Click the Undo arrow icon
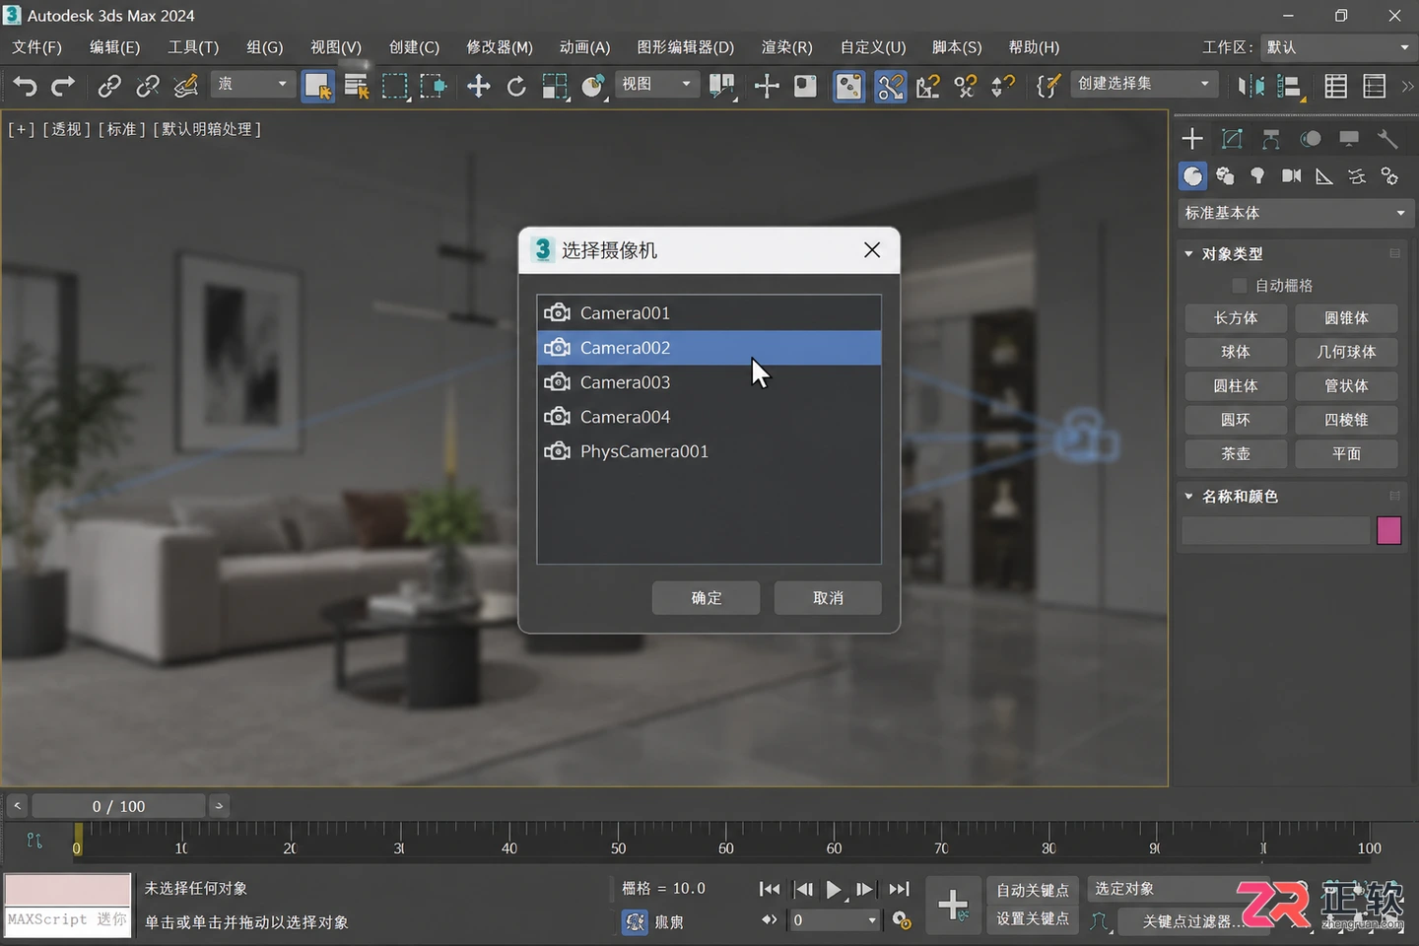The image size is (1419, 946). (x=26, y=87)
